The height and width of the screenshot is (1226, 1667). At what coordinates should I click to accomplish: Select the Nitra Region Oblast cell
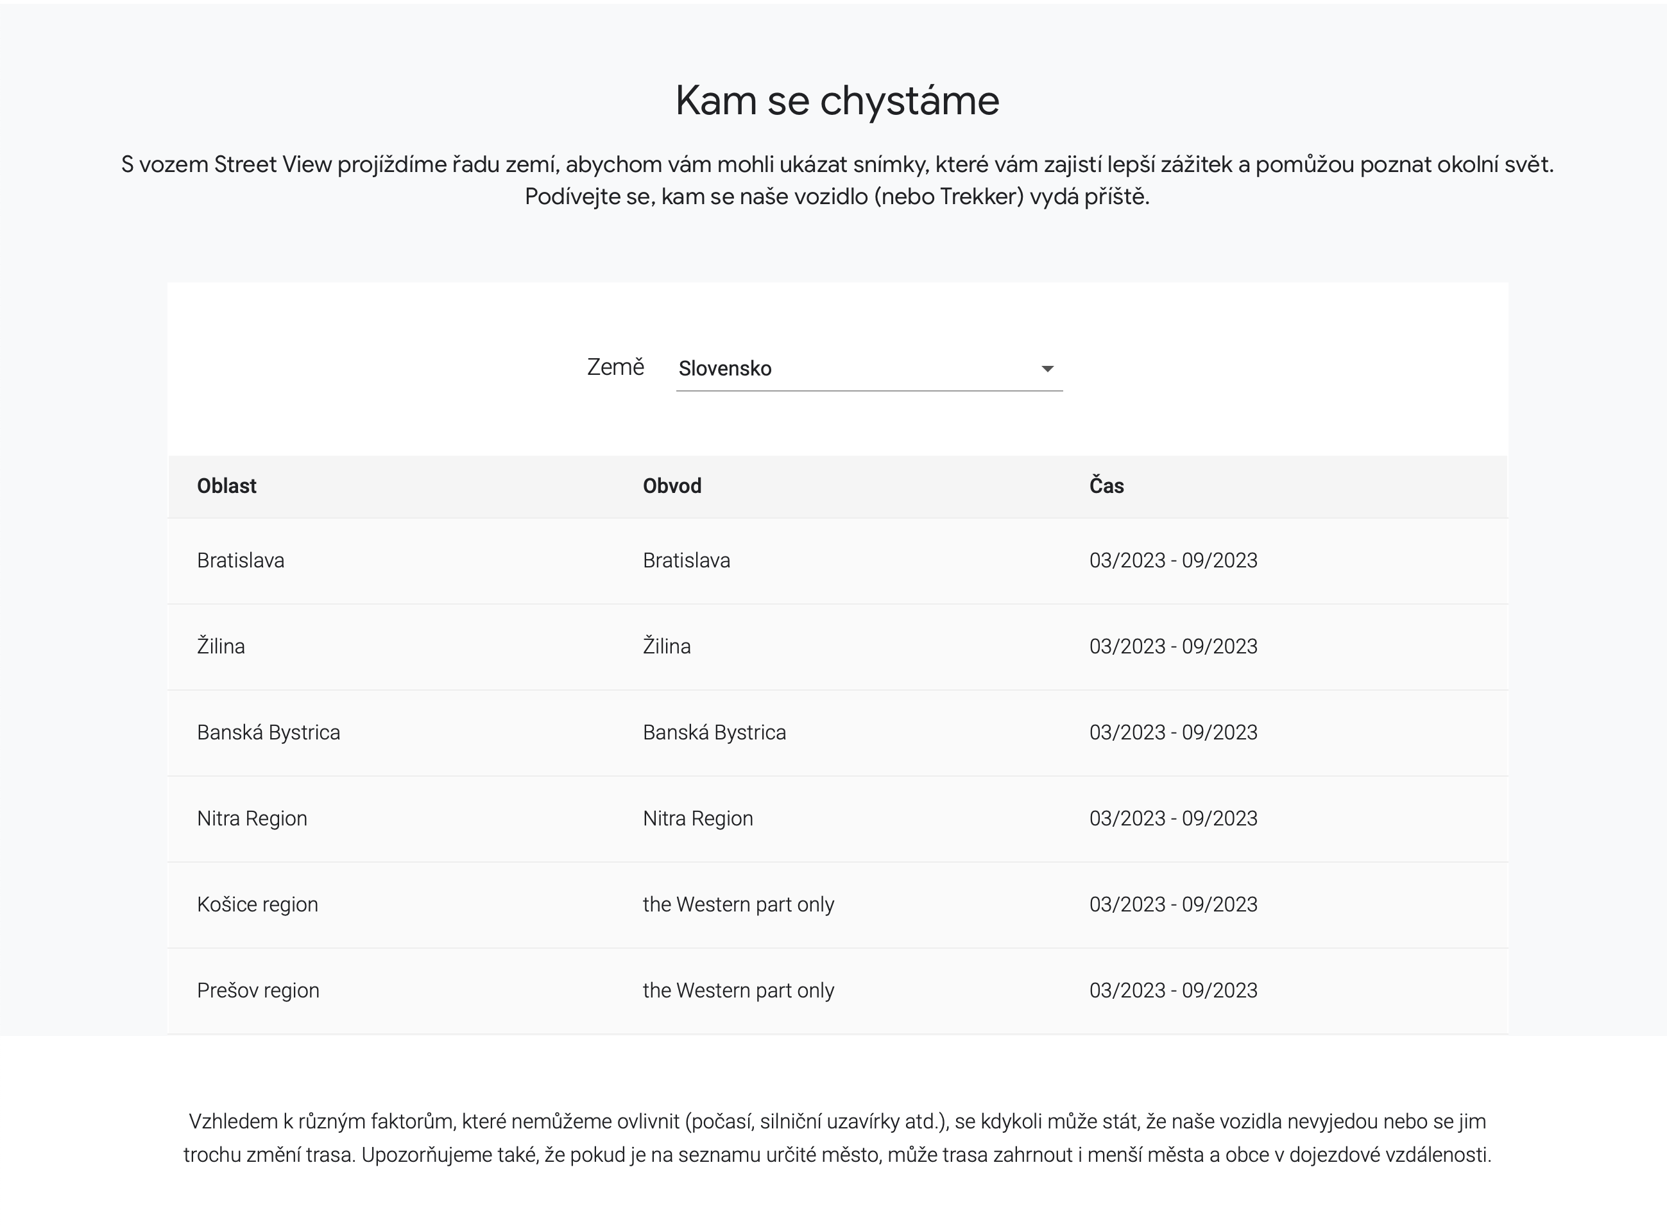tap(252, 818)
